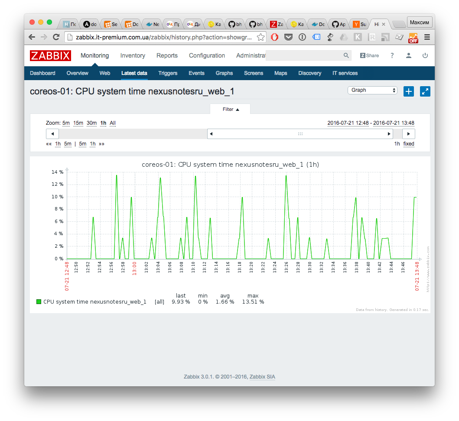Open Chrome hamburger menu
Viewport: 459px width, 421px height.
(427, 37)
